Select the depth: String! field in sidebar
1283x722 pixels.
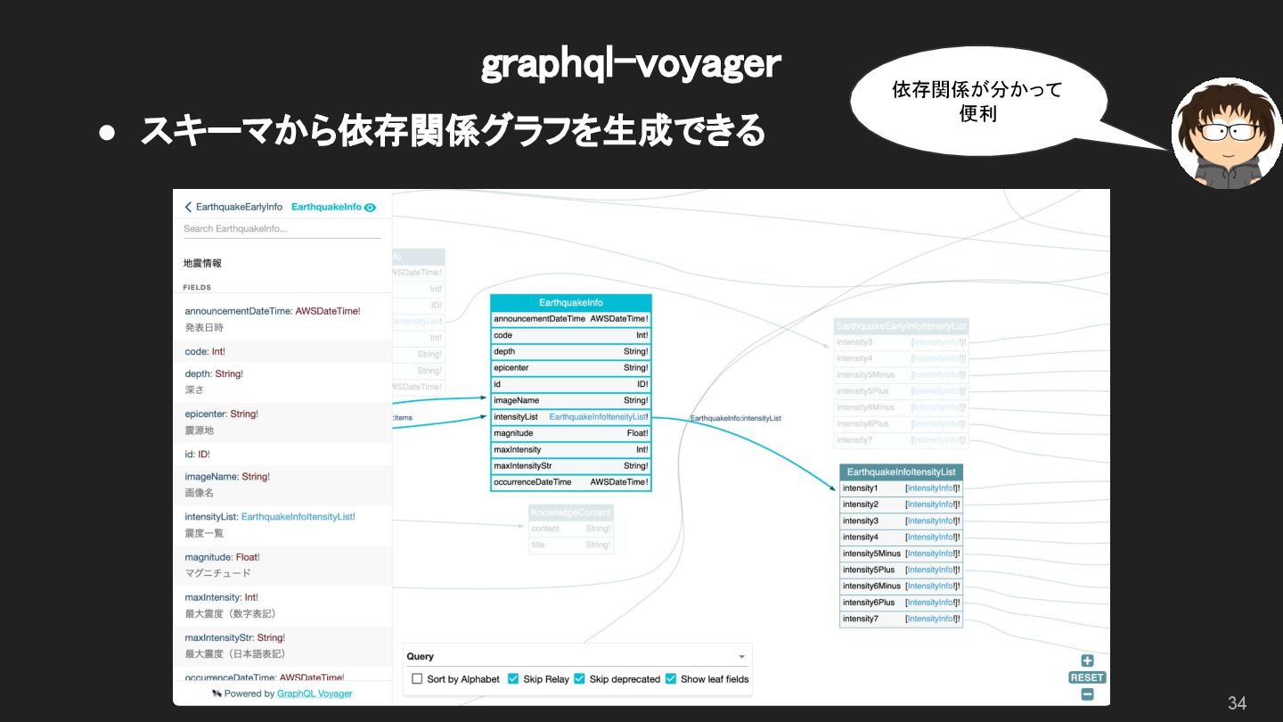point(282,382)
